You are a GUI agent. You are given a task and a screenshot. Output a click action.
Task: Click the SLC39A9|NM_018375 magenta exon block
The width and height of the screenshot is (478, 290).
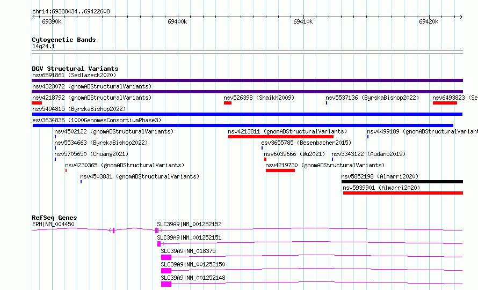pos(166,257)
